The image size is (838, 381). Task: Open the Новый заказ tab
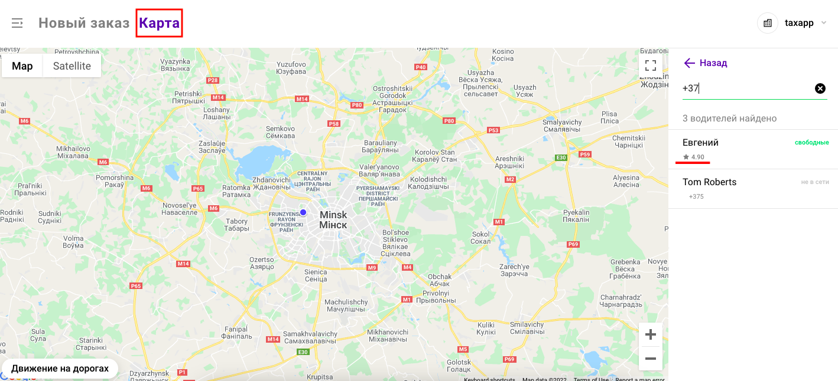pos(84,23)
